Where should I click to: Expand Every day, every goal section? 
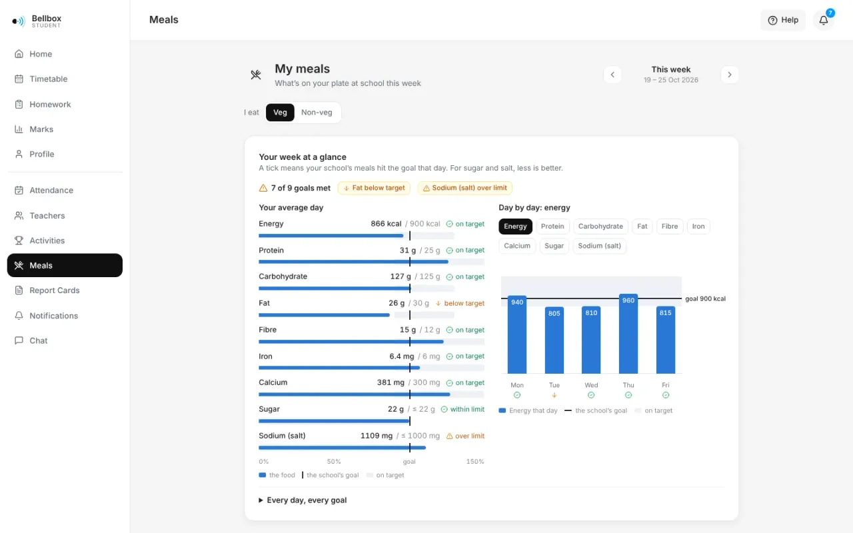[x=303, y=500]
